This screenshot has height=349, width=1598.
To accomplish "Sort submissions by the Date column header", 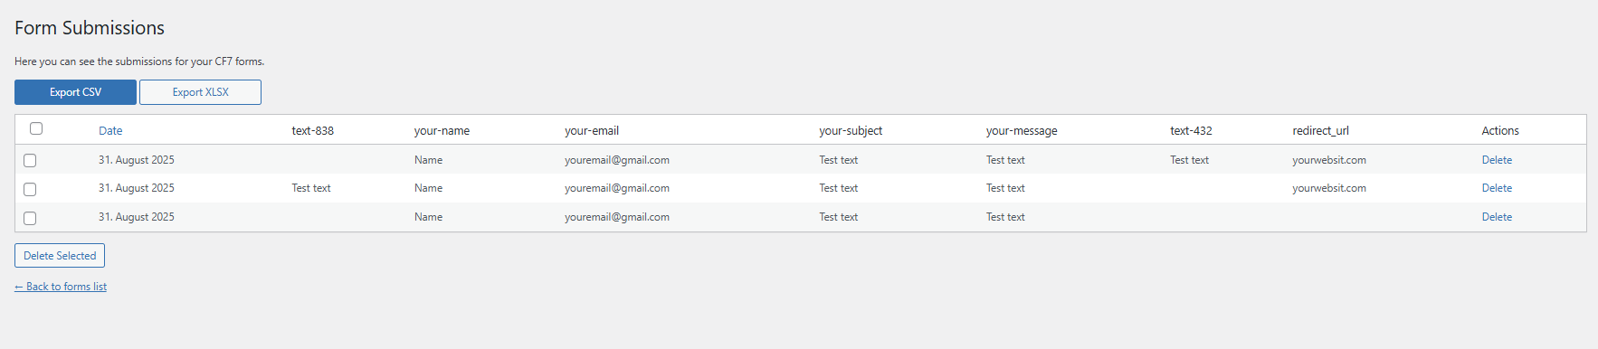I will click(x=110, y=130).
